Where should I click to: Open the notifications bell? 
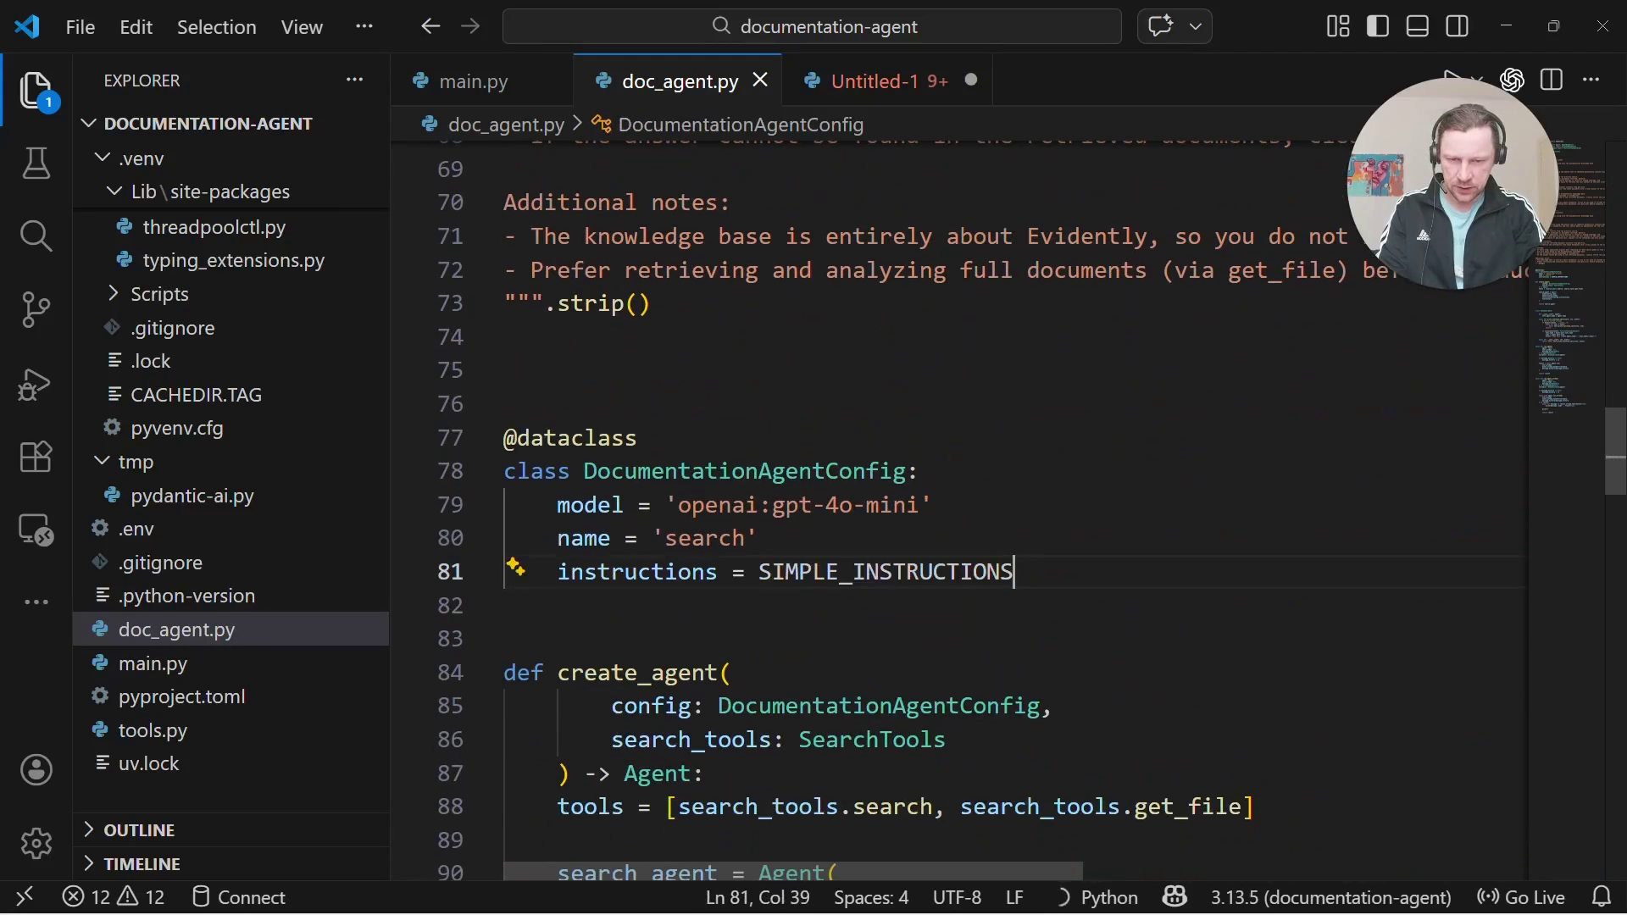coord(1601,896)
